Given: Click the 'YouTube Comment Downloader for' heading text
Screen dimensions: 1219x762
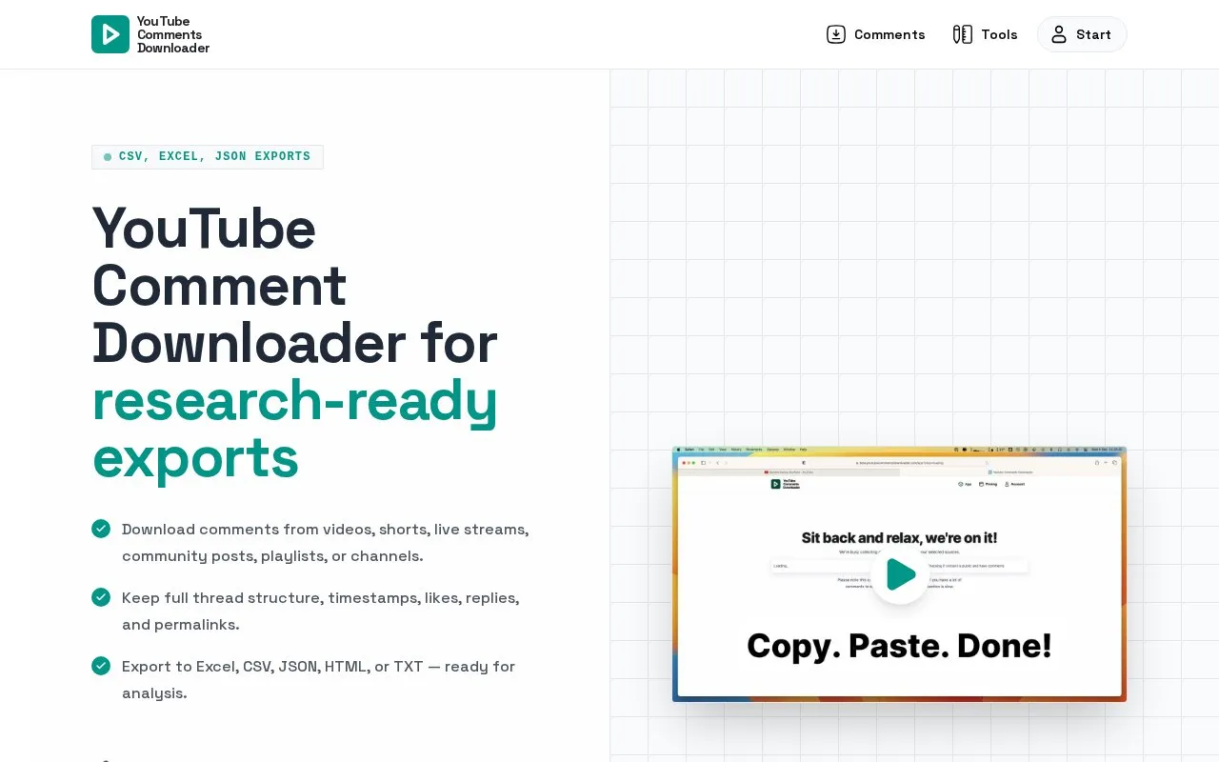Looking at the screenshot, I should tap(295, 286).
